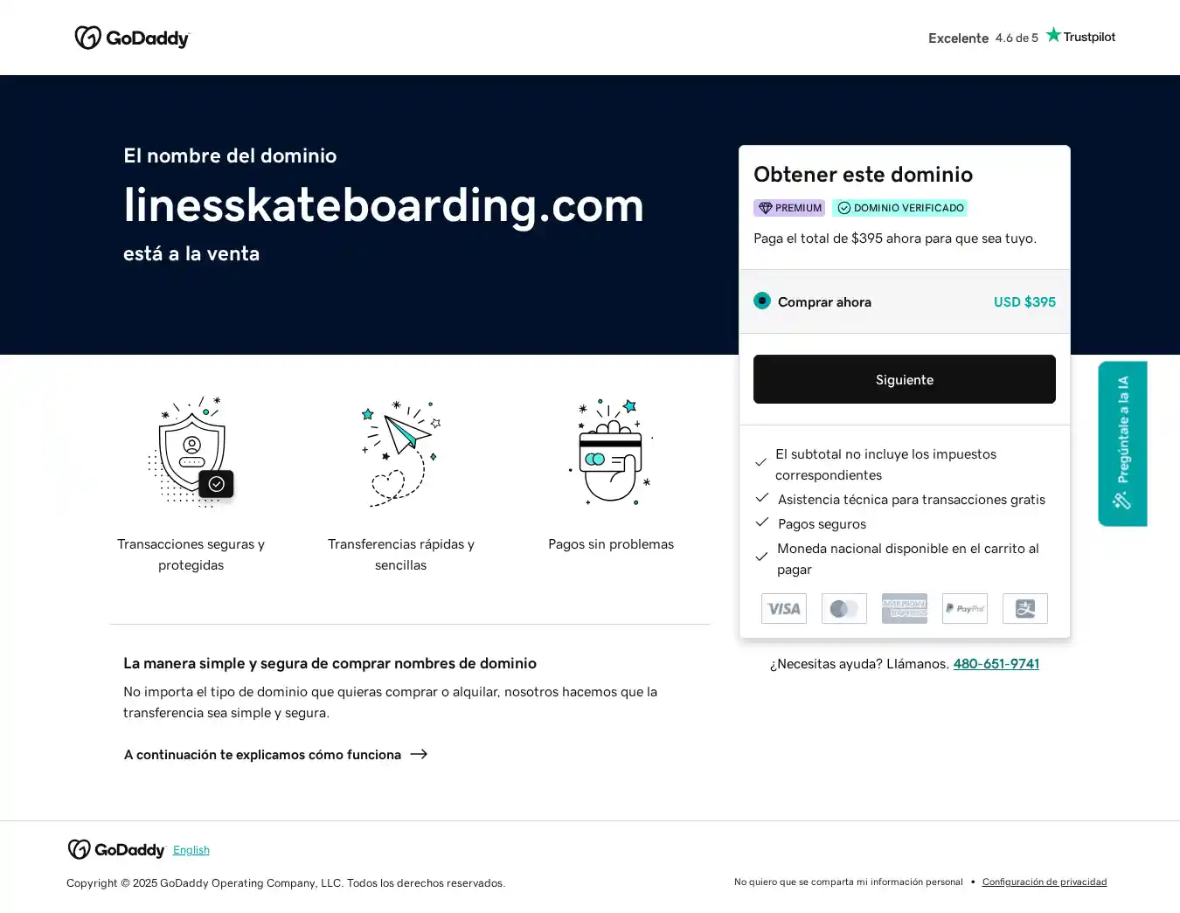Click the PREMIUM diamond badge
Screen dimensions: 1180x913
tap(789, 208)
